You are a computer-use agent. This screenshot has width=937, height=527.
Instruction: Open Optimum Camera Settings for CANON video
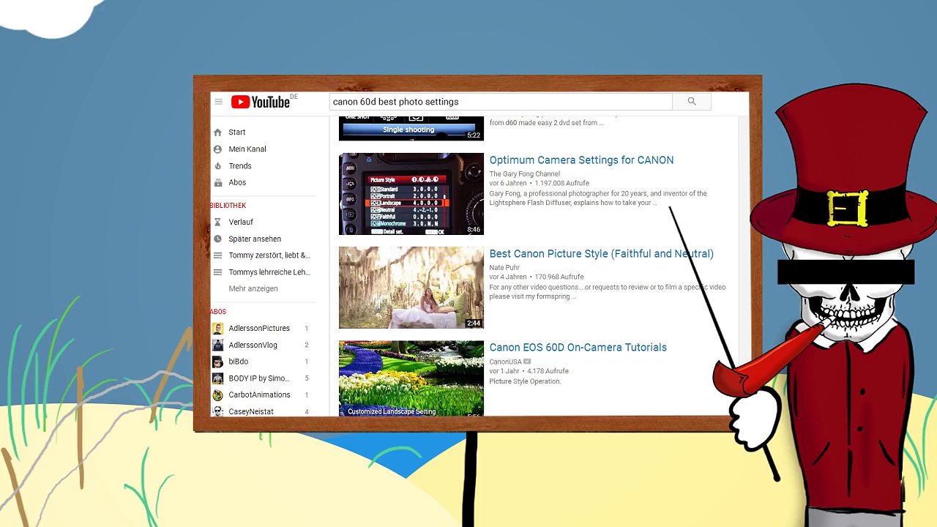tap(581, 160)
